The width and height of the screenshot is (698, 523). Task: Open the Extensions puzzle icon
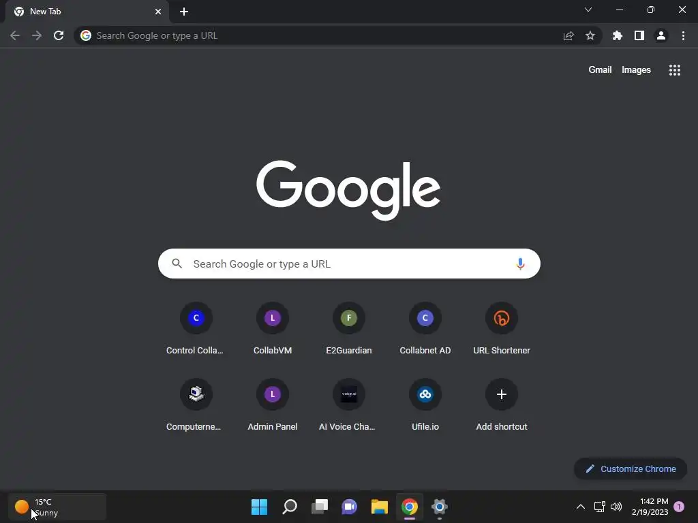pos(618,35)
